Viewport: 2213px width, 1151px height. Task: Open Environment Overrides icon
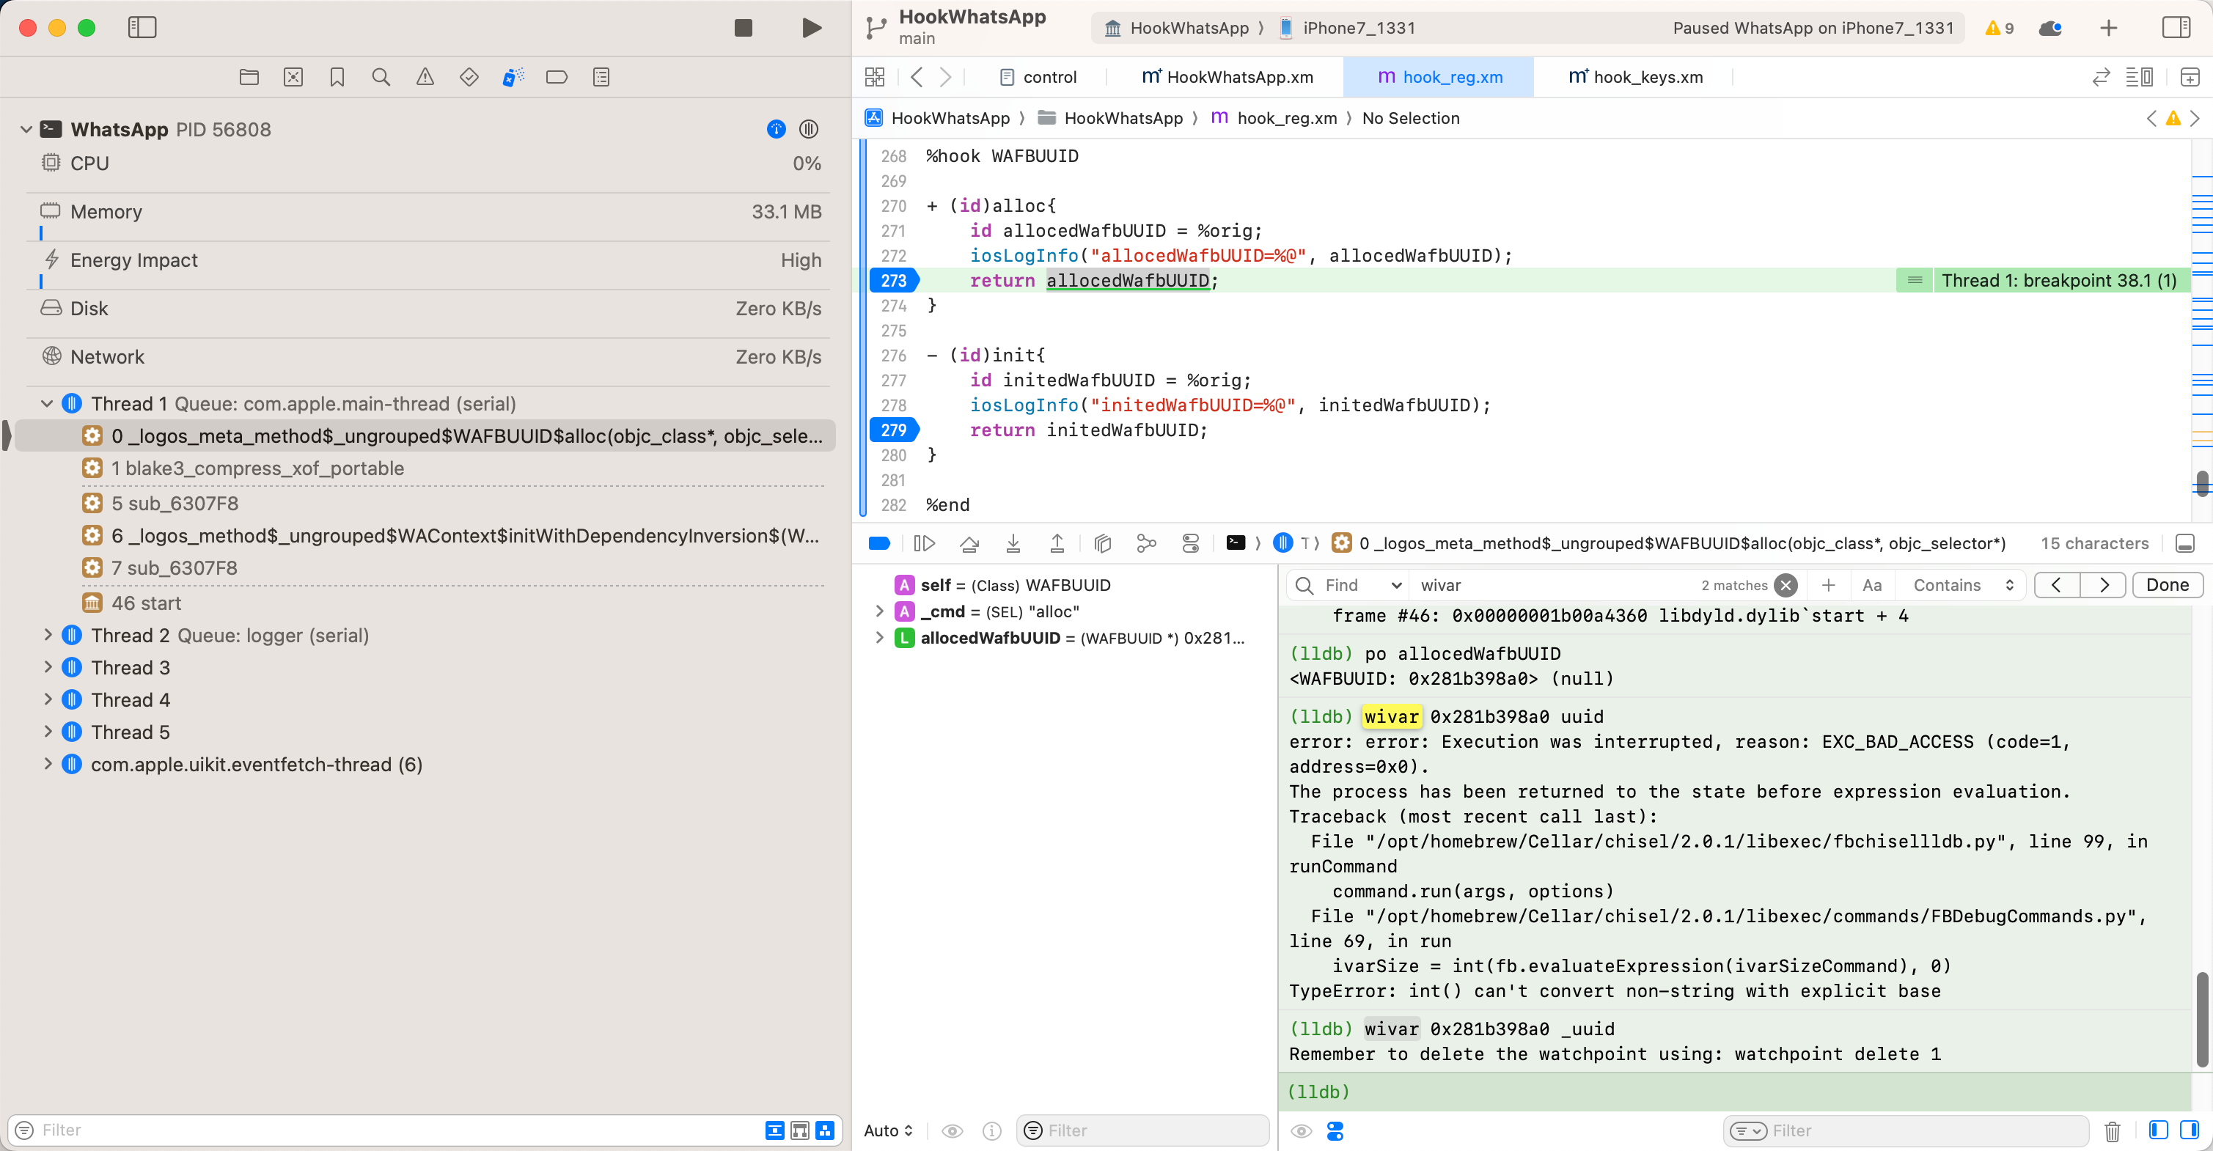click(1191, 543)
